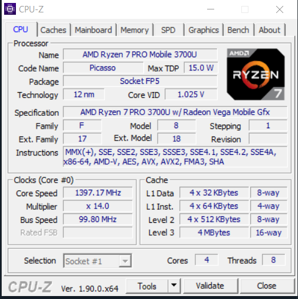The image size is (298, 299).
Task: Open the Bench tab
Action: (238, 30)
